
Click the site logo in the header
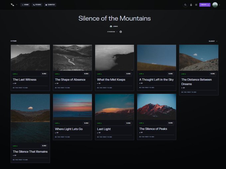[12, 5]
